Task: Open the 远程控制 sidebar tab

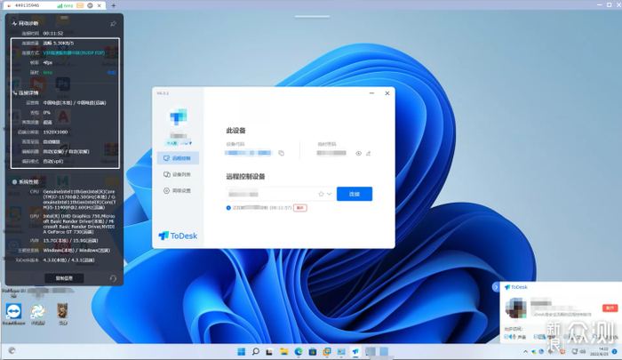Action: click(178, 158)
